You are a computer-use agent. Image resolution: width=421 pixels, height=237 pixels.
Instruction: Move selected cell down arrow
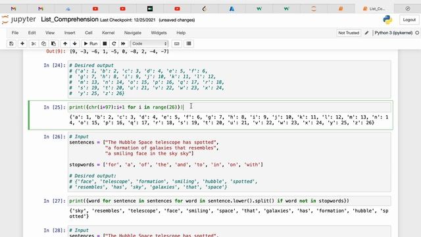[74, 43]
